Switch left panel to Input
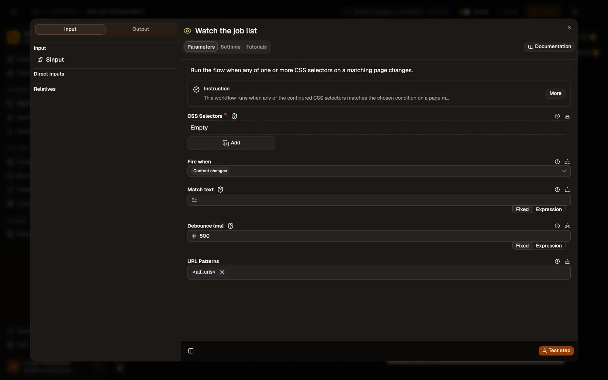This screenshot has width=608, height=380. pos(70,29)
